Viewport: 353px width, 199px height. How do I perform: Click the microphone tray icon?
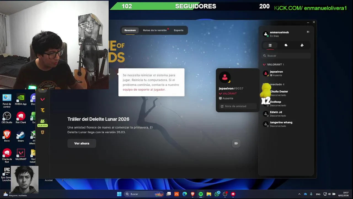(311, 194)
